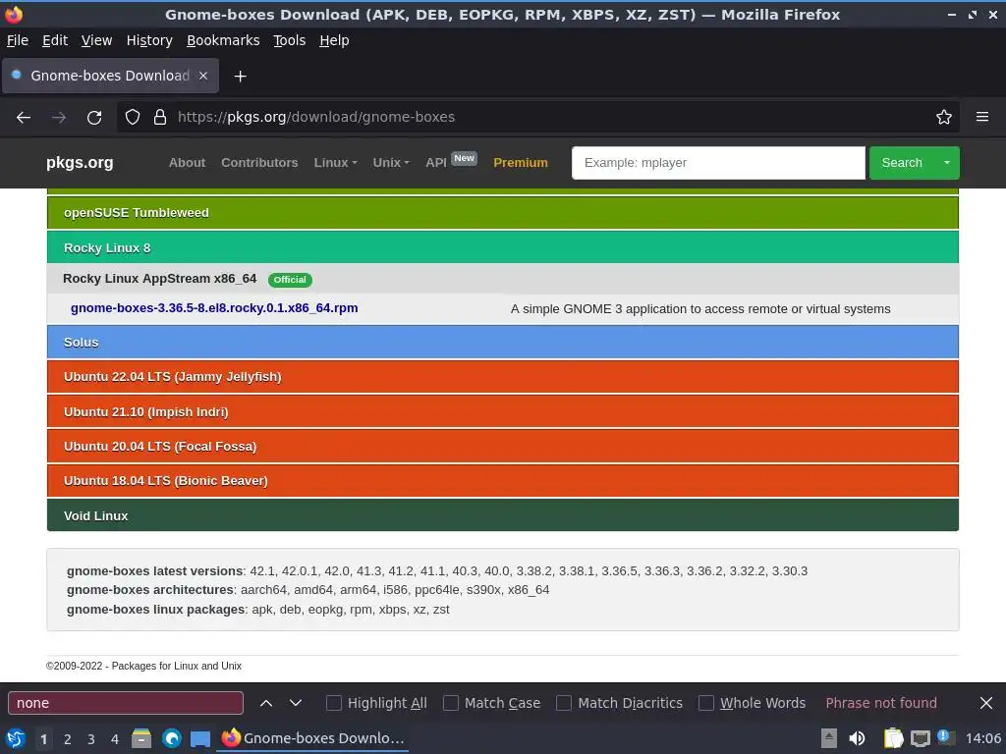The width and height of the screenshot is (1006, 754).
Task: Reload the current page
Action: (x=94, y=118)
